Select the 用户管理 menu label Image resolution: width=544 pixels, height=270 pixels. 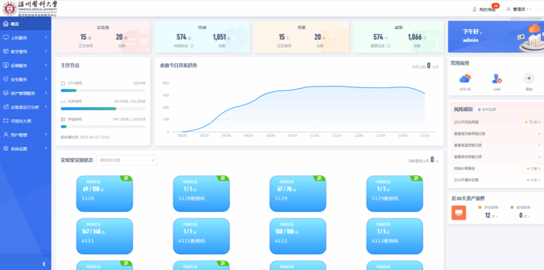[x=19, y=135]
